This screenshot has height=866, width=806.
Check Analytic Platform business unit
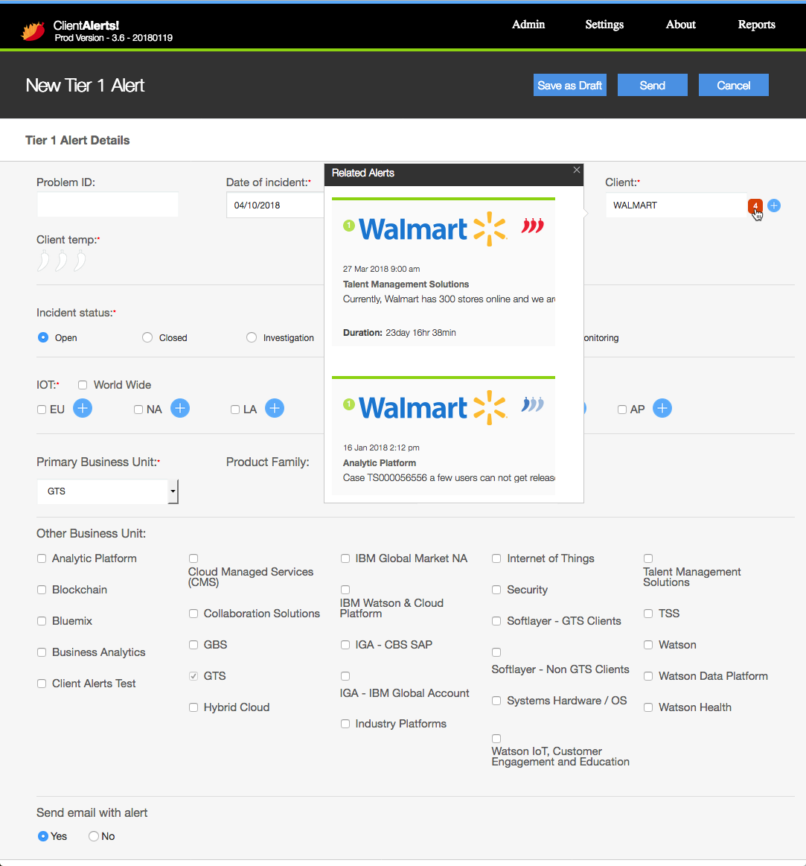click(x=42, y=558)
